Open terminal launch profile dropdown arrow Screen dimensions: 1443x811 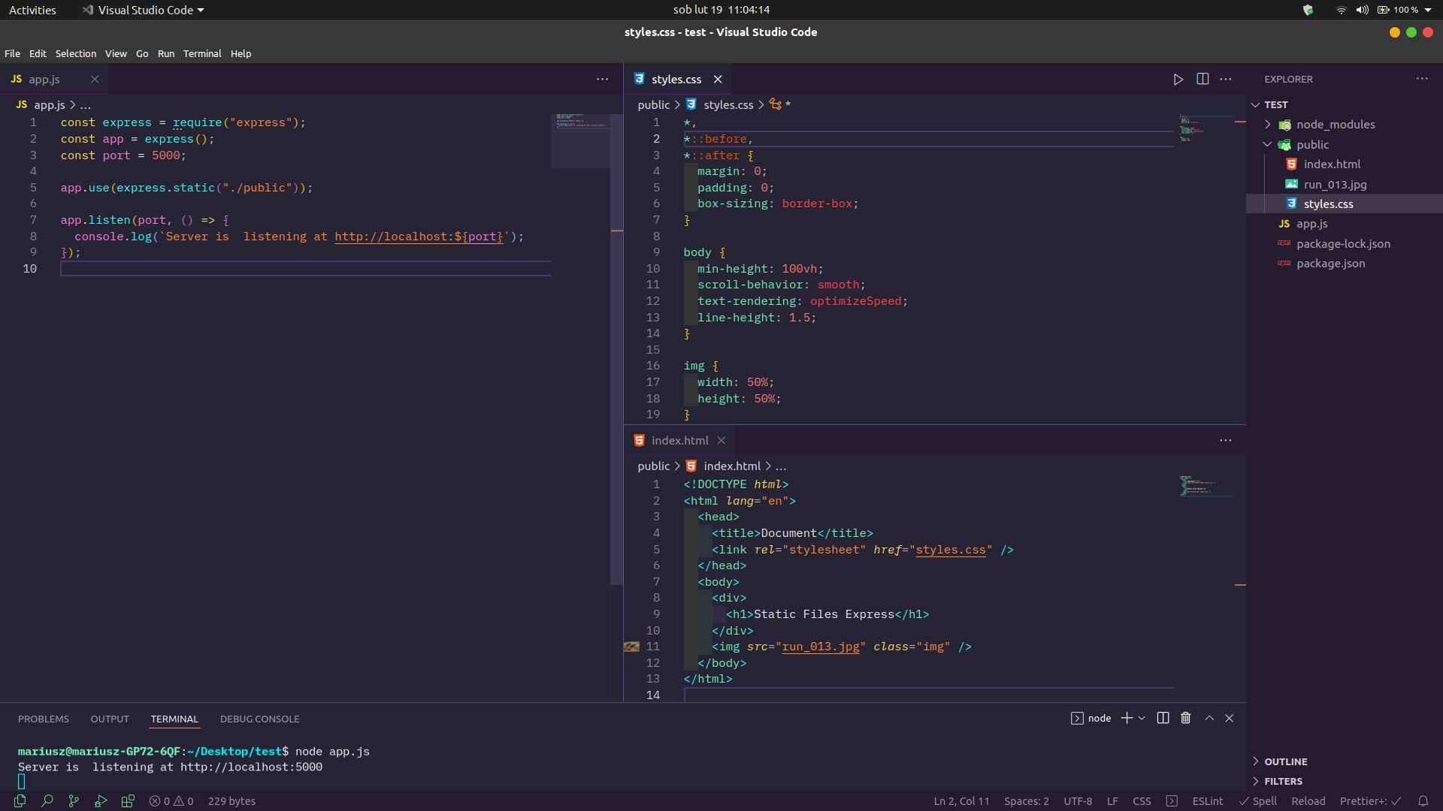tap(1142, 718)
